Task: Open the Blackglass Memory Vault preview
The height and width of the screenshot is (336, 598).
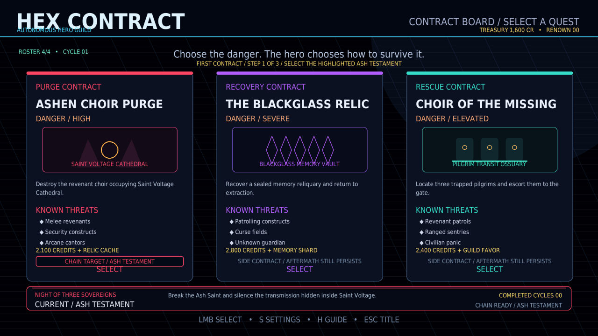Action: click(300, 150)
